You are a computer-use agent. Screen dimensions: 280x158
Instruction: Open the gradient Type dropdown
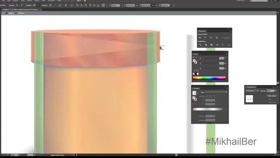coord(216,92)
